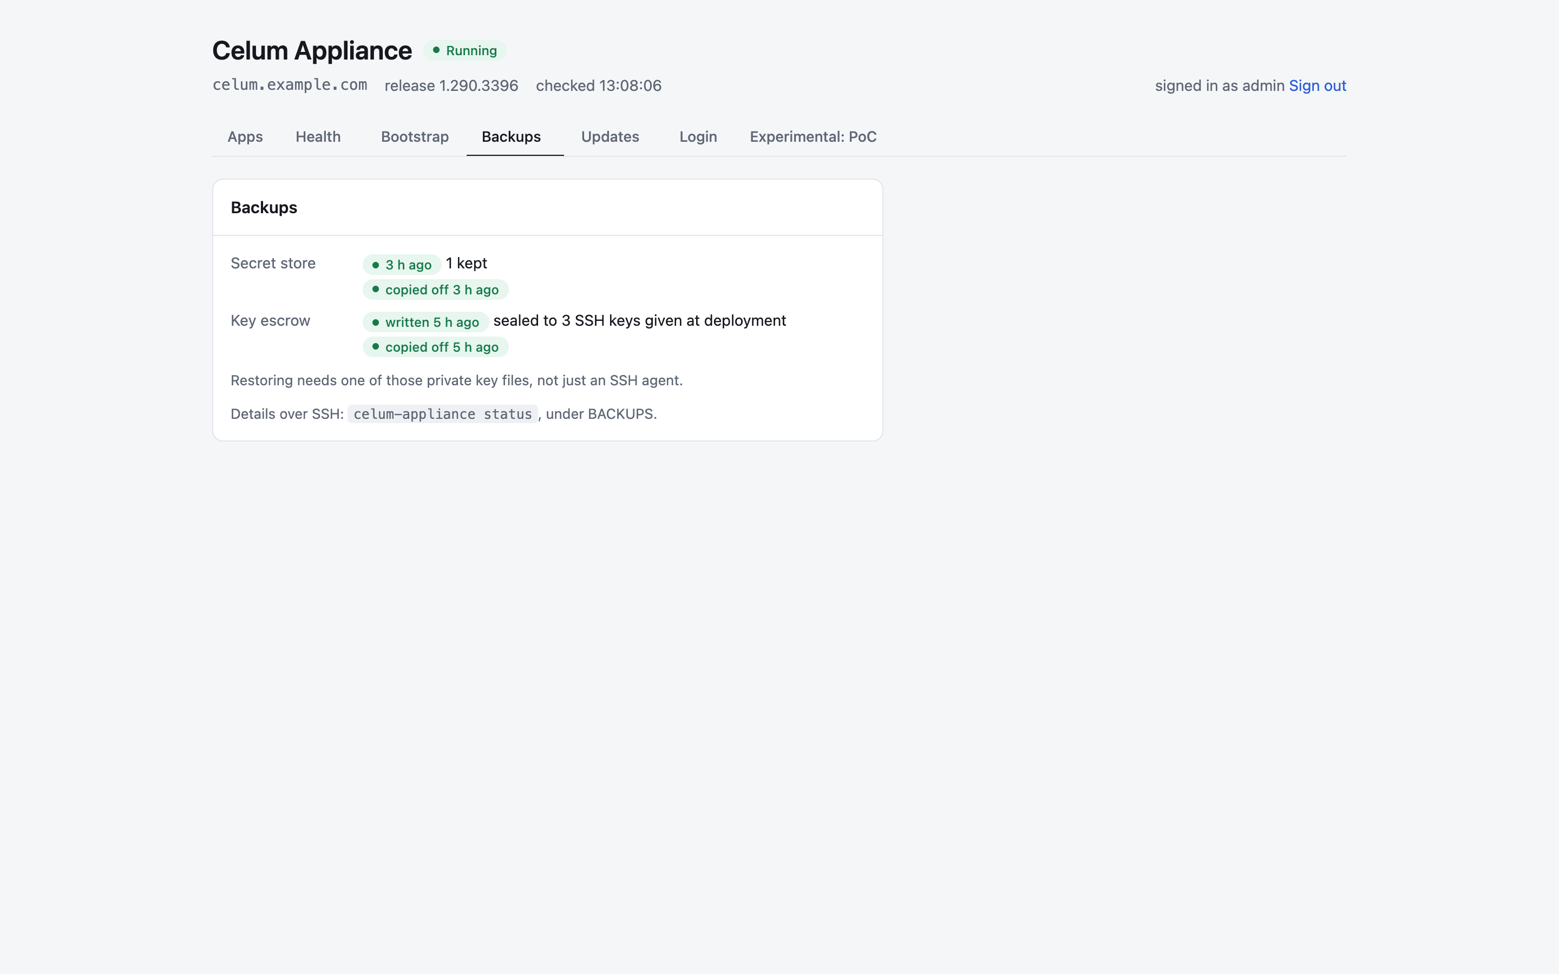Click the '3 h ago' secret store badge
Screen dimensions: 1559x974
coord(402,265)
